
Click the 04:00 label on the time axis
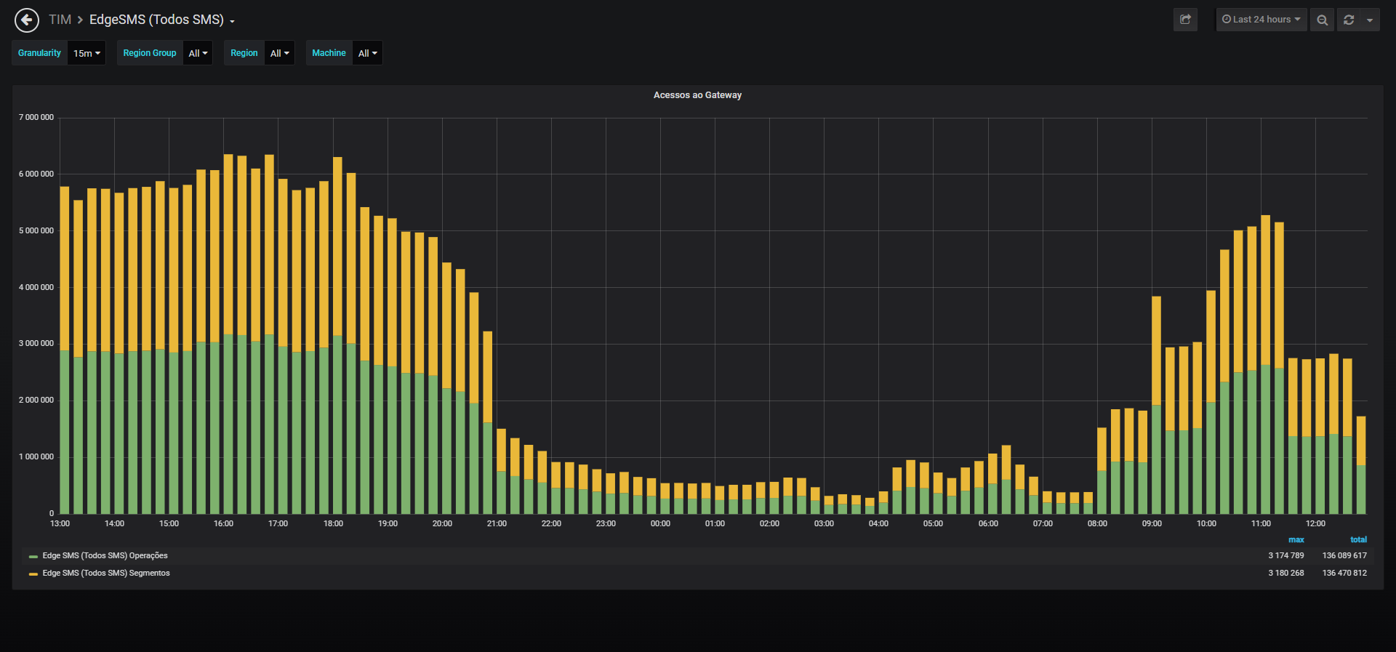(878, 523)
